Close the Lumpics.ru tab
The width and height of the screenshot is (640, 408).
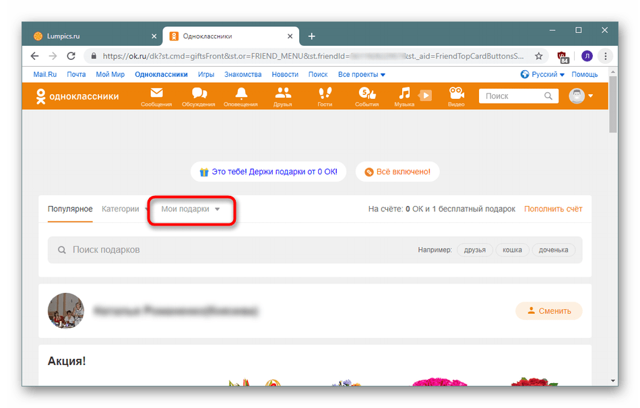pyautogui.click(x=154, y=36)
